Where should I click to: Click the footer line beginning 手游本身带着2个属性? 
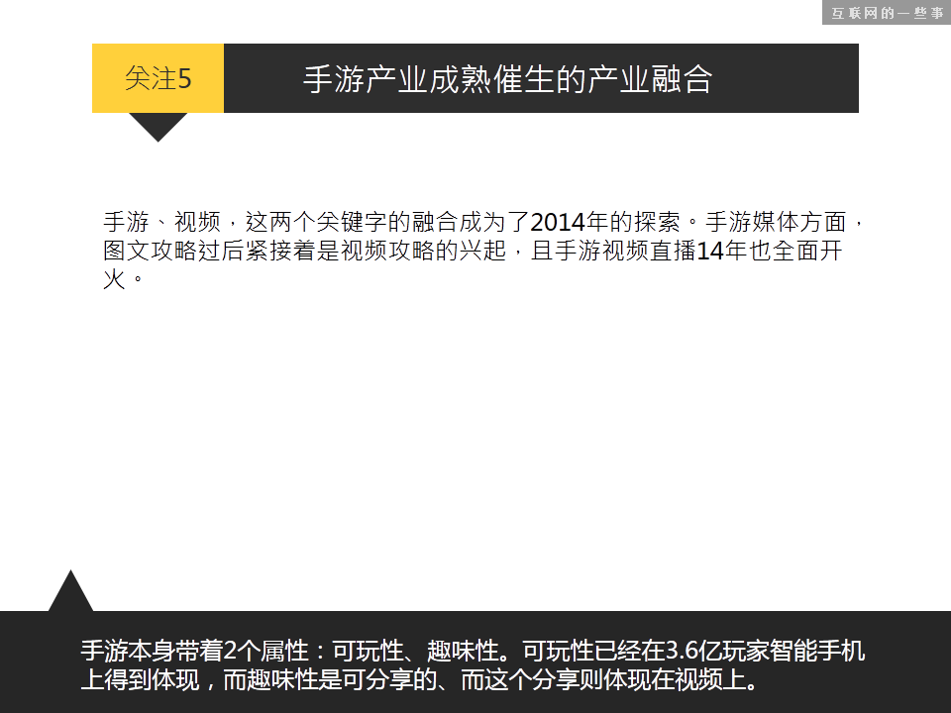(x=473, y=652)
